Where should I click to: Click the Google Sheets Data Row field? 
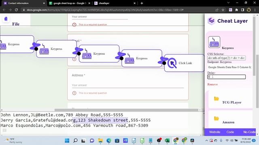click(x=229, y=67)
